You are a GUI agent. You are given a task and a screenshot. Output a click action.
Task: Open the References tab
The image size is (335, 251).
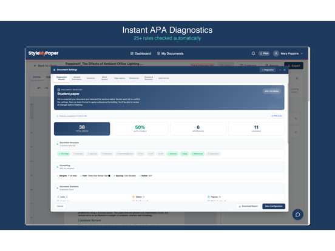[134, 78]
